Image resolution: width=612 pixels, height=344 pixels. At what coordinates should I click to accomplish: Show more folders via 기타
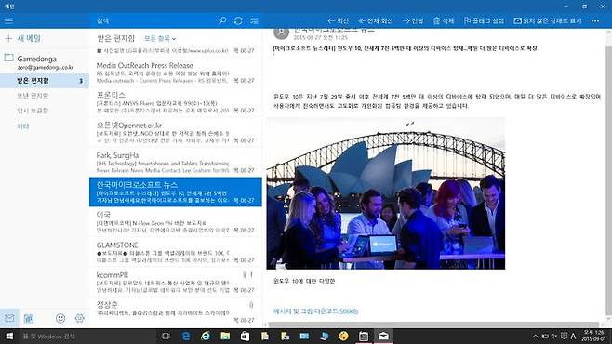click(23, 126)
